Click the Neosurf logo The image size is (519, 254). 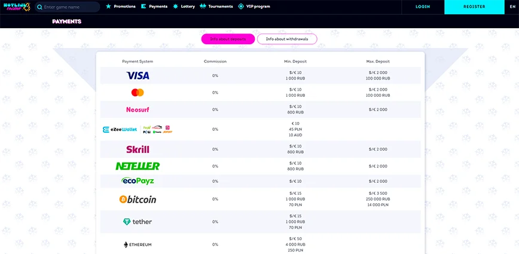pyautogui.click(x=138, y=109)
